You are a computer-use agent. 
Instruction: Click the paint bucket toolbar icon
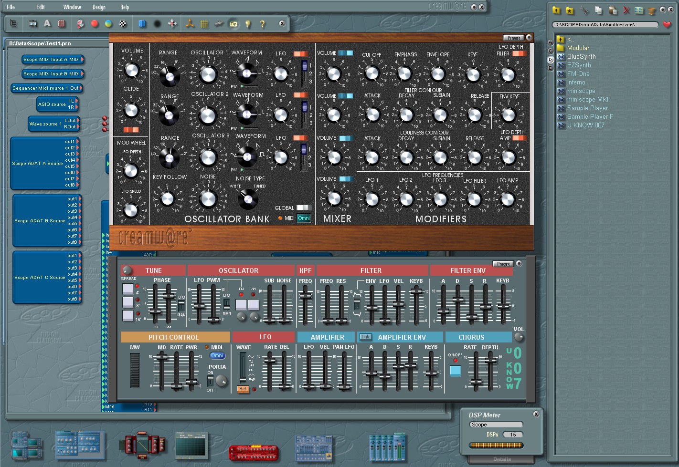click(80, 23)
